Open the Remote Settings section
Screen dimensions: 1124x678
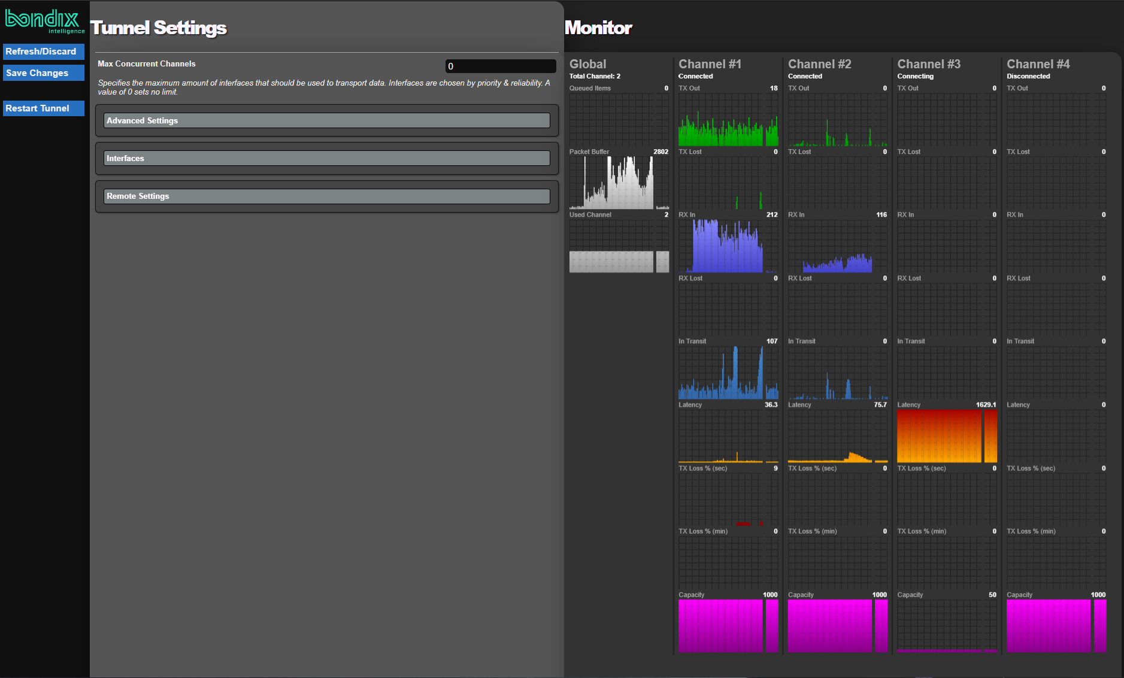click(326, 196)
